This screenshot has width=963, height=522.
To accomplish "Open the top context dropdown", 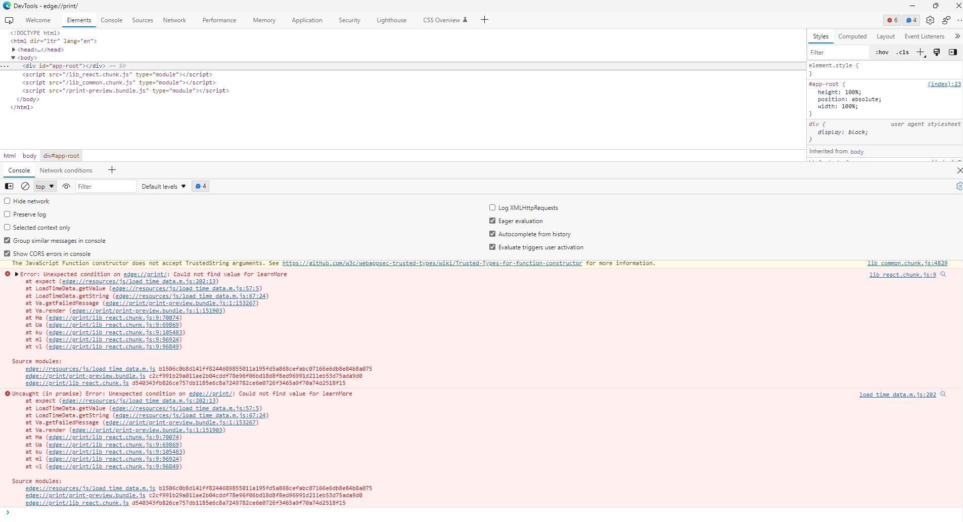I will coord(45,186).
